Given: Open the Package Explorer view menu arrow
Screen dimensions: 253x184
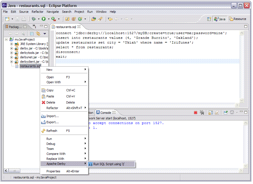Looking at the screenshot, I should [45, 34].
